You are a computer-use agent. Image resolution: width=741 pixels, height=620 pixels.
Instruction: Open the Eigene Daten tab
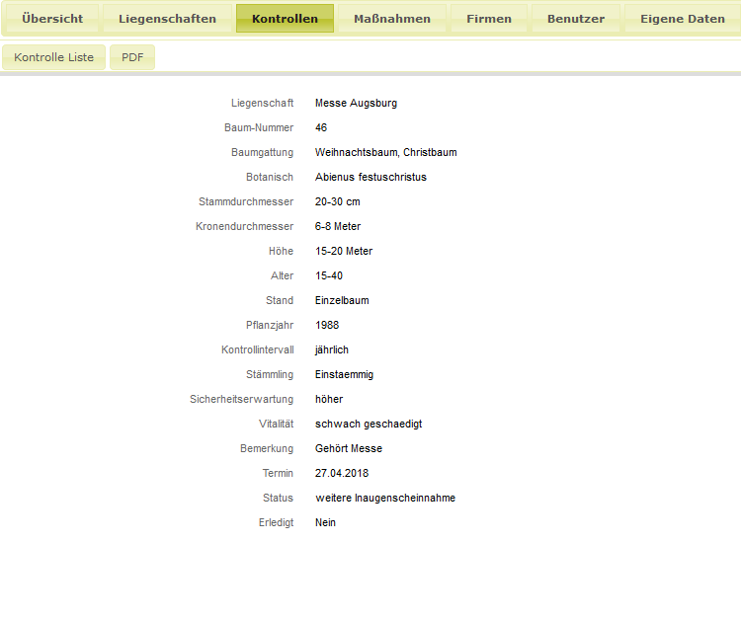coord(682,19)
